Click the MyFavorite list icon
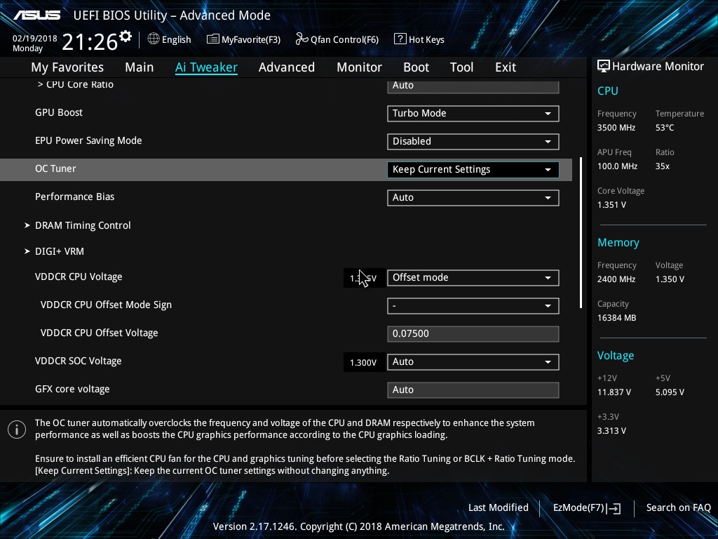718x539 pixels. [213, 39]
